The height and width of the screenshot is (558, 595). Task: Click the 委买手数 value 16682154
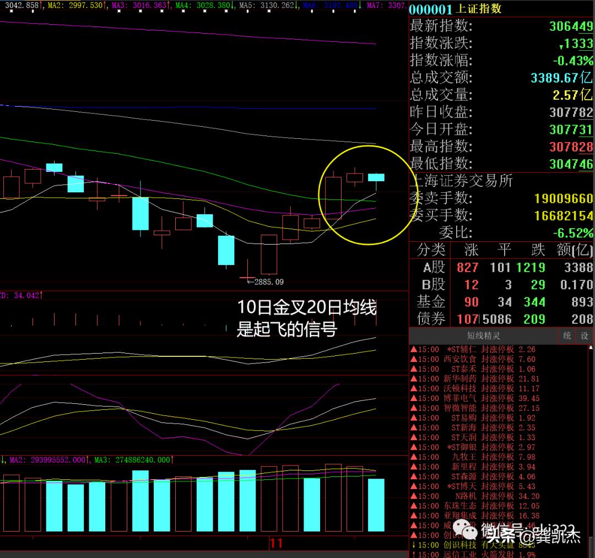[564, 216]
